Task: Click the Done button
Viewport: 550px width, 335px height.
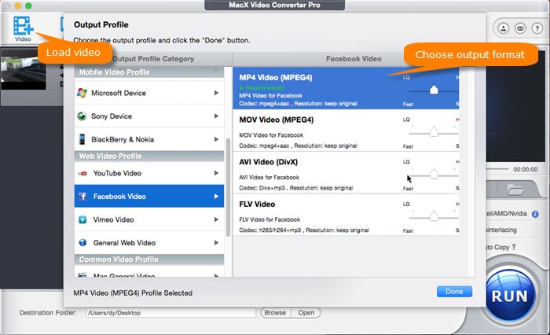Action: (454, 292)
